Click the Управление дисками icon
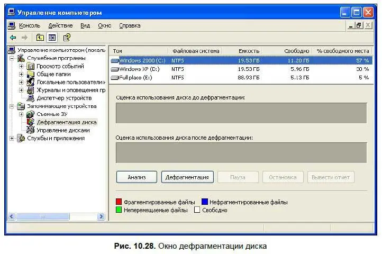Viewport: 382px width, 254px height. click(30, 130)
